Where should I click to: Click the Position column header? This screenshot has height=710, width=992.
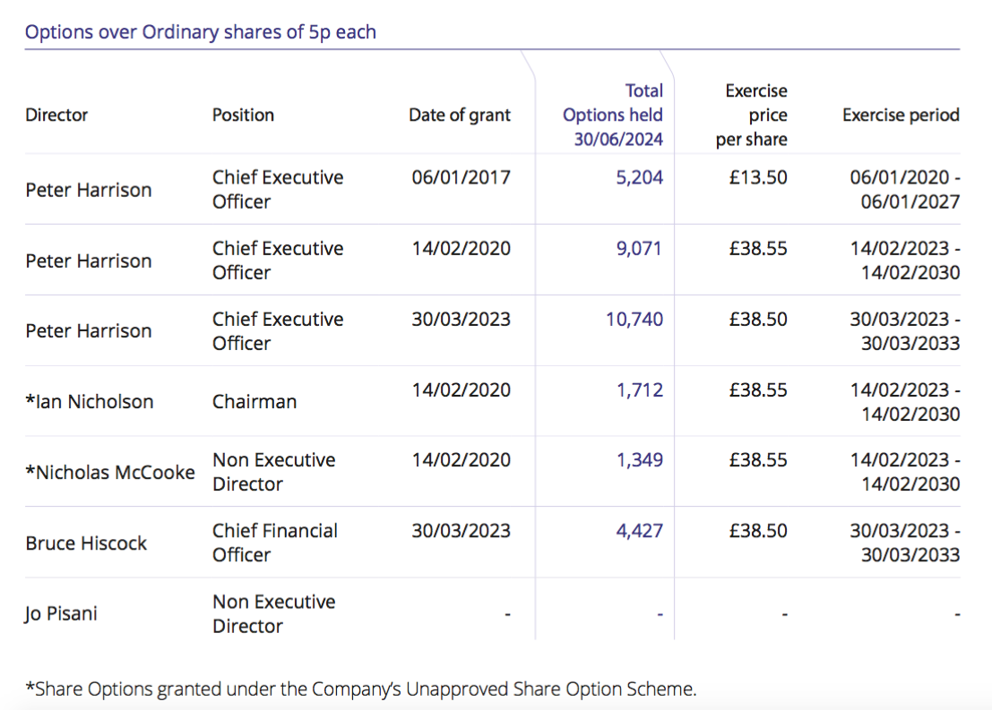pos(243,115)
